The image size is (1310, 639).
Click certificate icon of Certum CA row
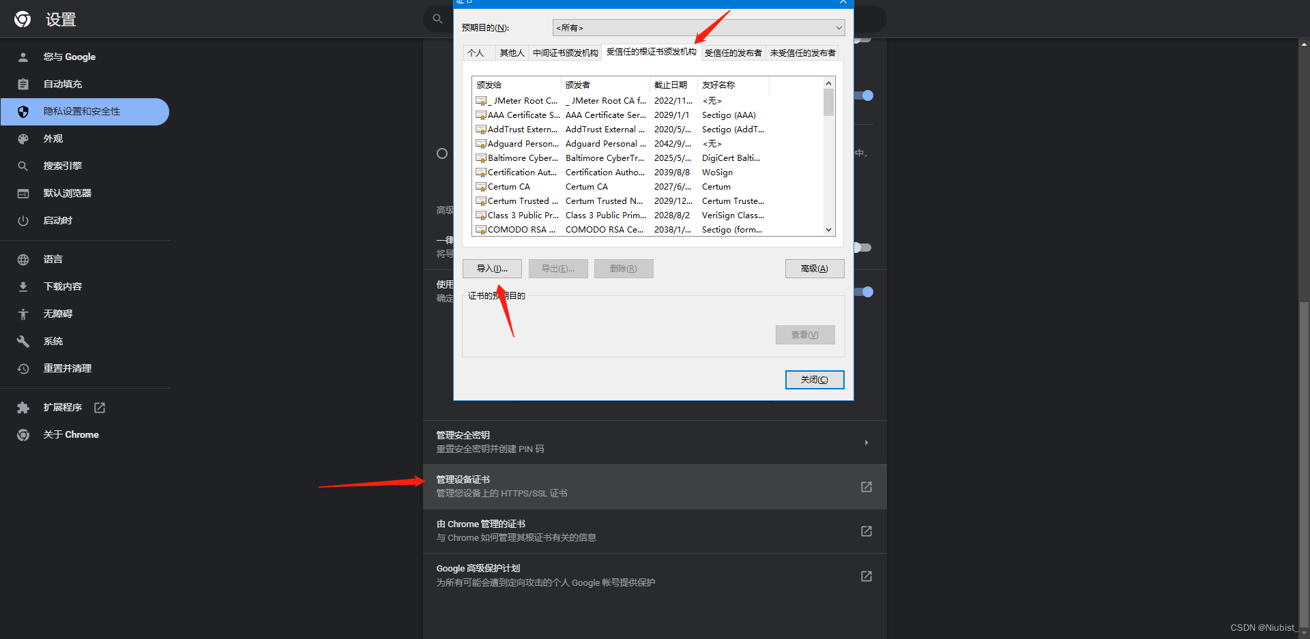click(481, 187)
